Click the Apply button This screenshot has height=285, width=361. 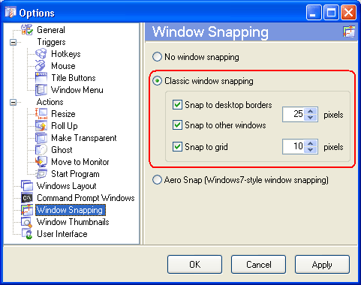(x=322, y=264)
